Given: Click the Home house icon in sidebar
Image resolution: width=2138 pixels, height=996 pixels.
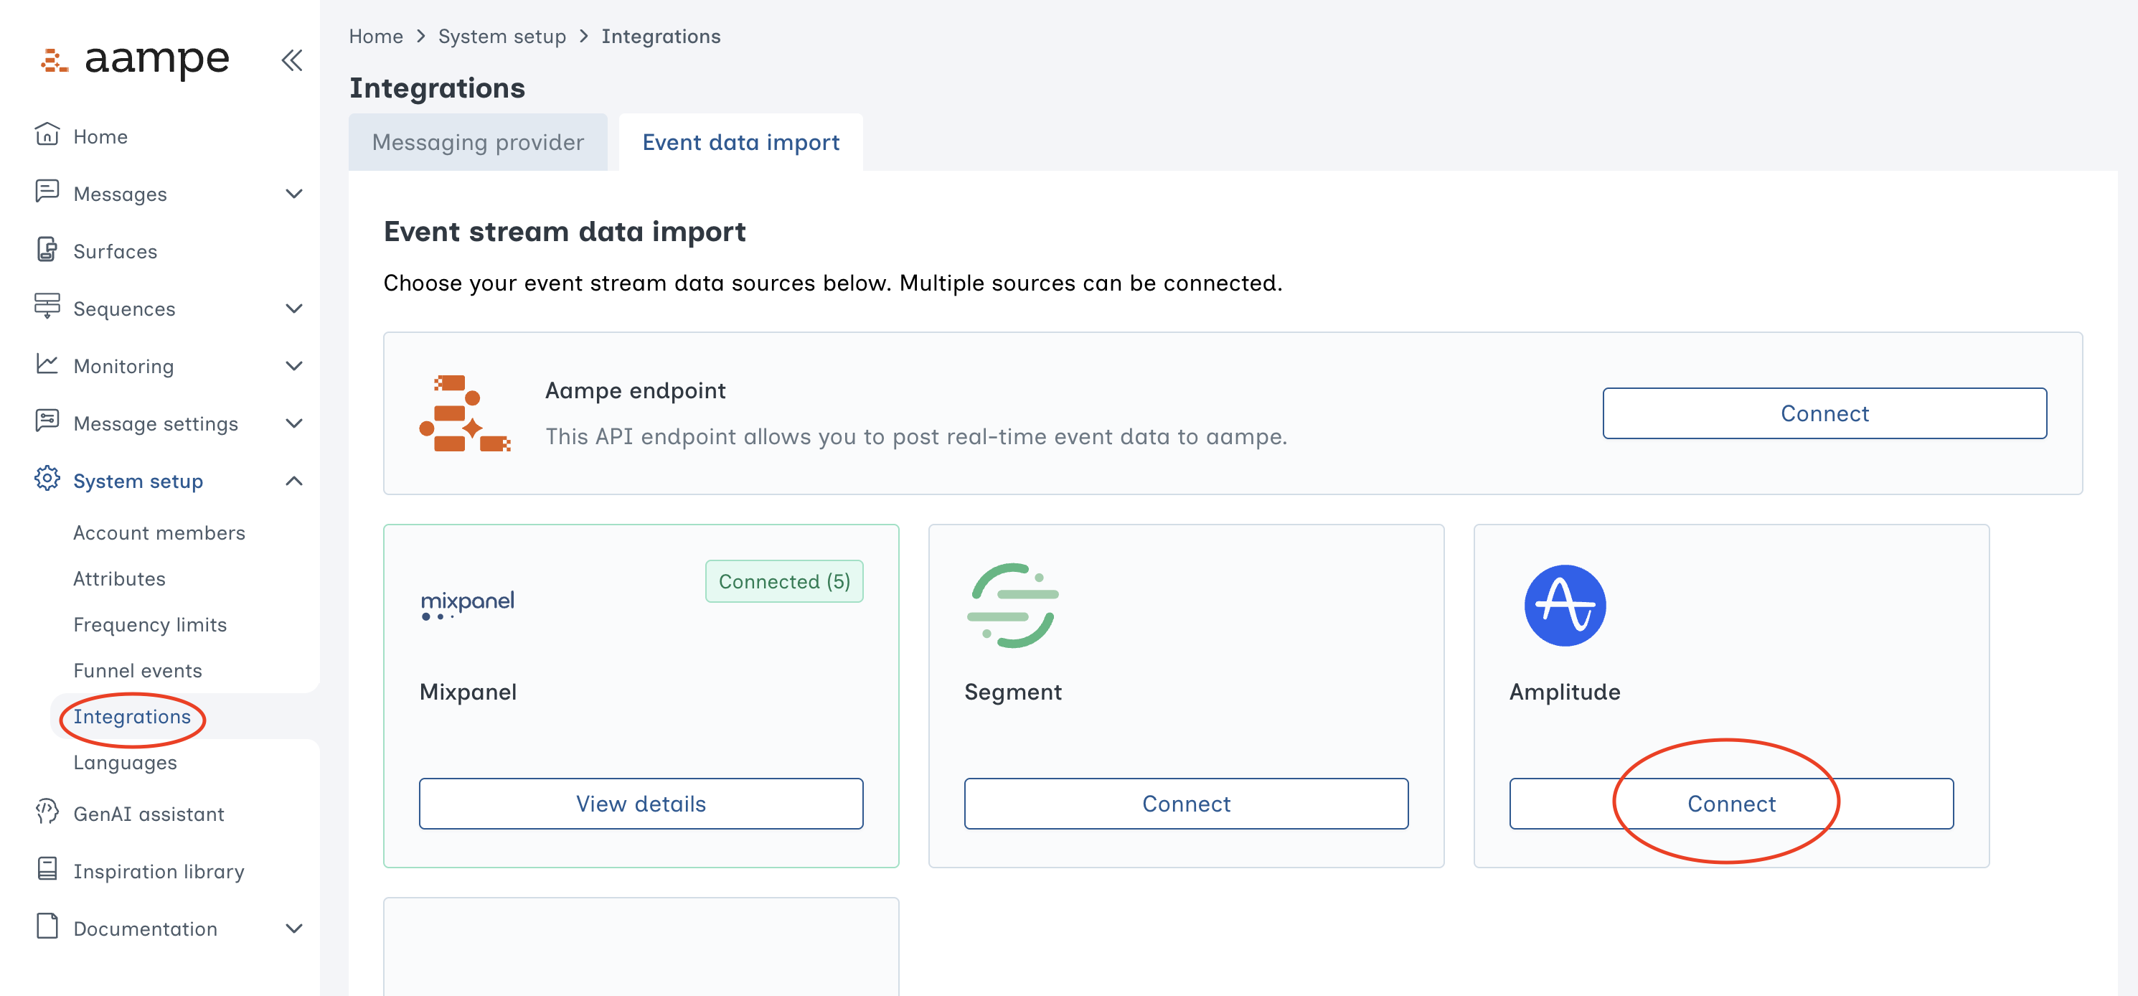Looking at the screenshot, I should (x=47, y=134).
